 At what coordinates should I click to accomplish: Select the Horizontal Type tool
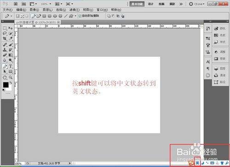(11, 66)
